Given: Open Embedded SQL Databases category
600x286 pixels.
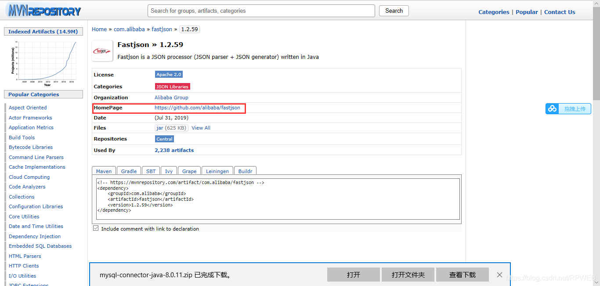Looking at the screenshot, I should click(x=40, y=246).
